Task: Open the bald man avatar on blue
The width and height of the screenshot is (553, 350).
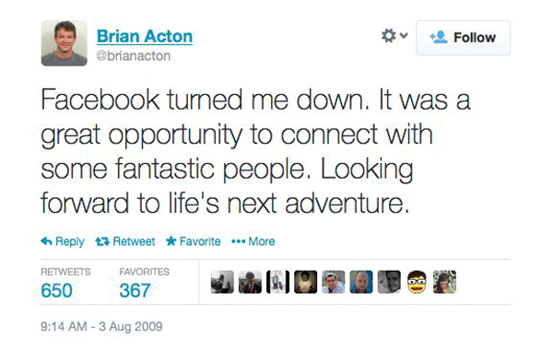Action: [x=361, y=282]
